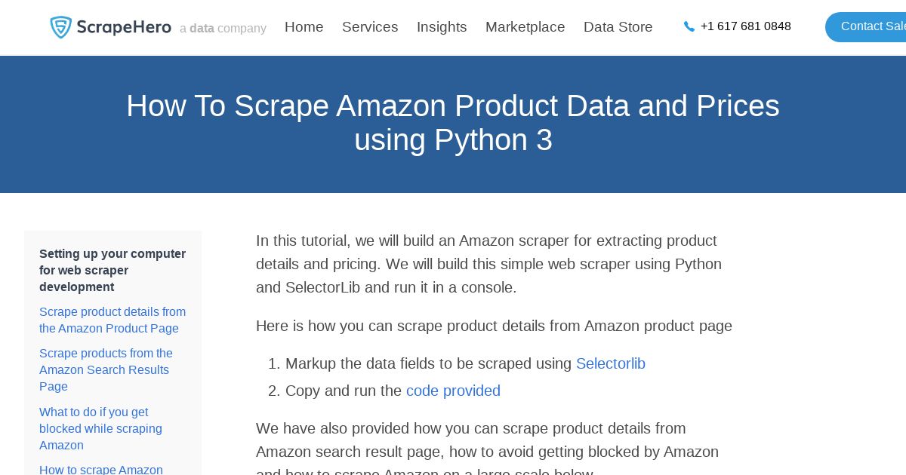Image resolution: width=906 pixels, height=475 pixels.
Task: Click the Contact Sales button
Action: 866,27
